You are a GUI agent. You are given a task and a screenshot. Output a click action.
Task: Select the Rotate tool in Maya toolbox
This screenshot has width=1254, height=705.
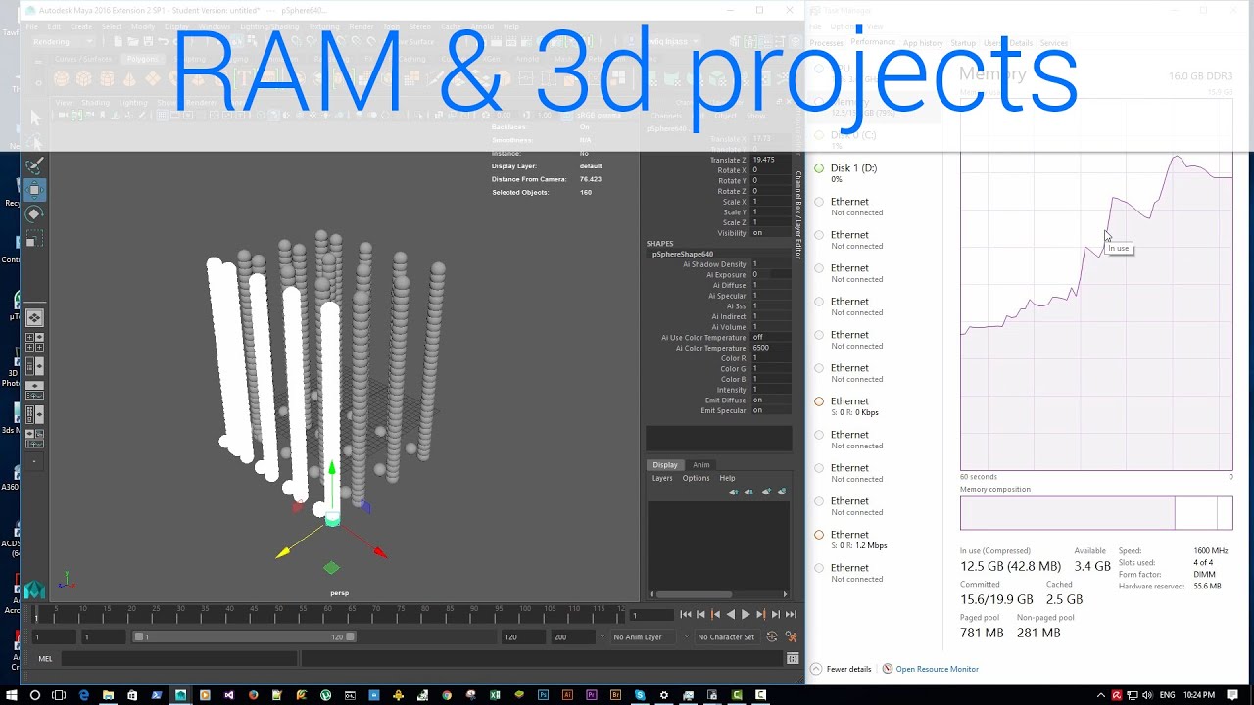[33, 214]
